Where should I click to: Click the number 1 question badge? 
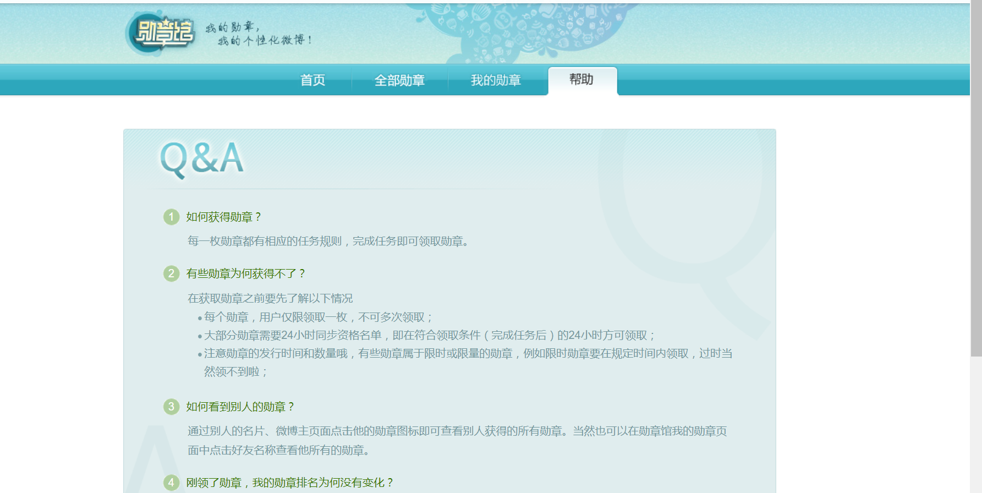[171, 217]
